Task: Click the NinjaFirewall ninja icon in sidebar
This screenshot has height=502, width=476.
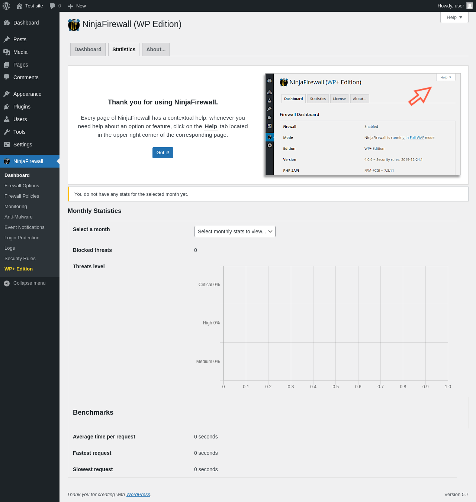Action: [x=7, y=161]
